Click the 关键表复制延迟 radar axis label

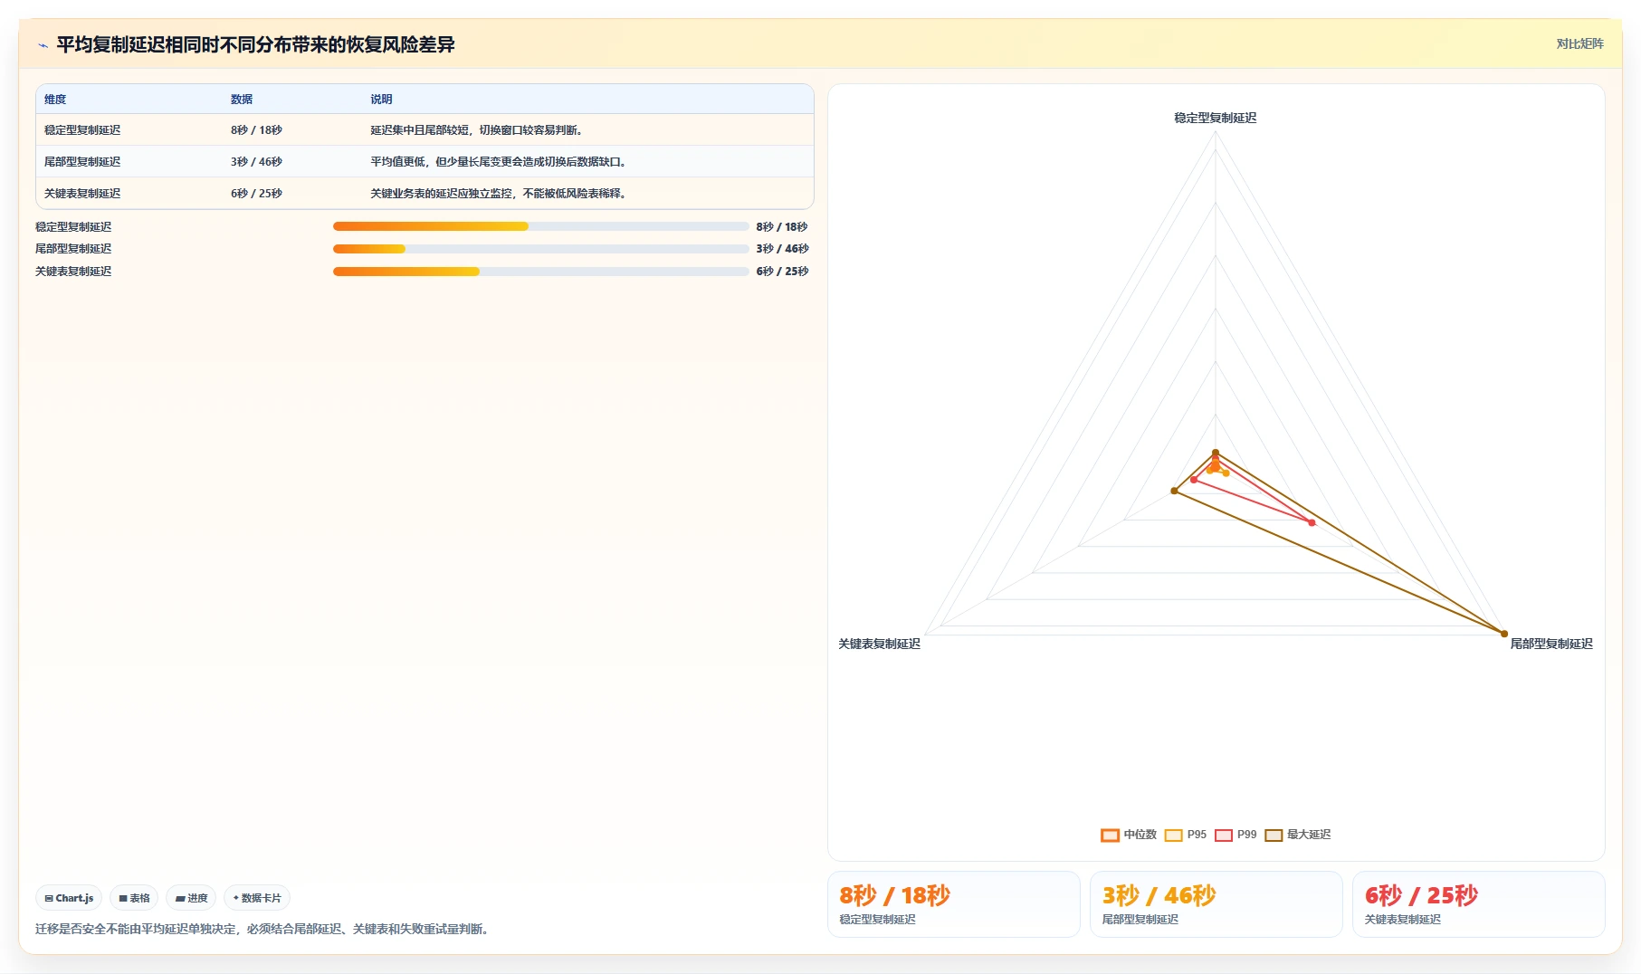(x=879, y=644)
